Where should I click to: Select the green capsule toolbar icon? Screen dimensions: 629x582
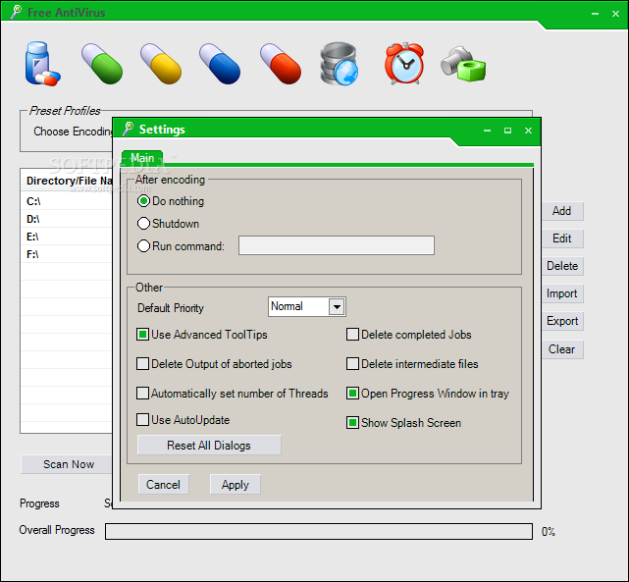[x=101, y=64]
